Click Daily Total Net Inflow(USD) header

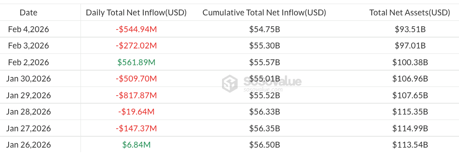[x=136, y=13]
